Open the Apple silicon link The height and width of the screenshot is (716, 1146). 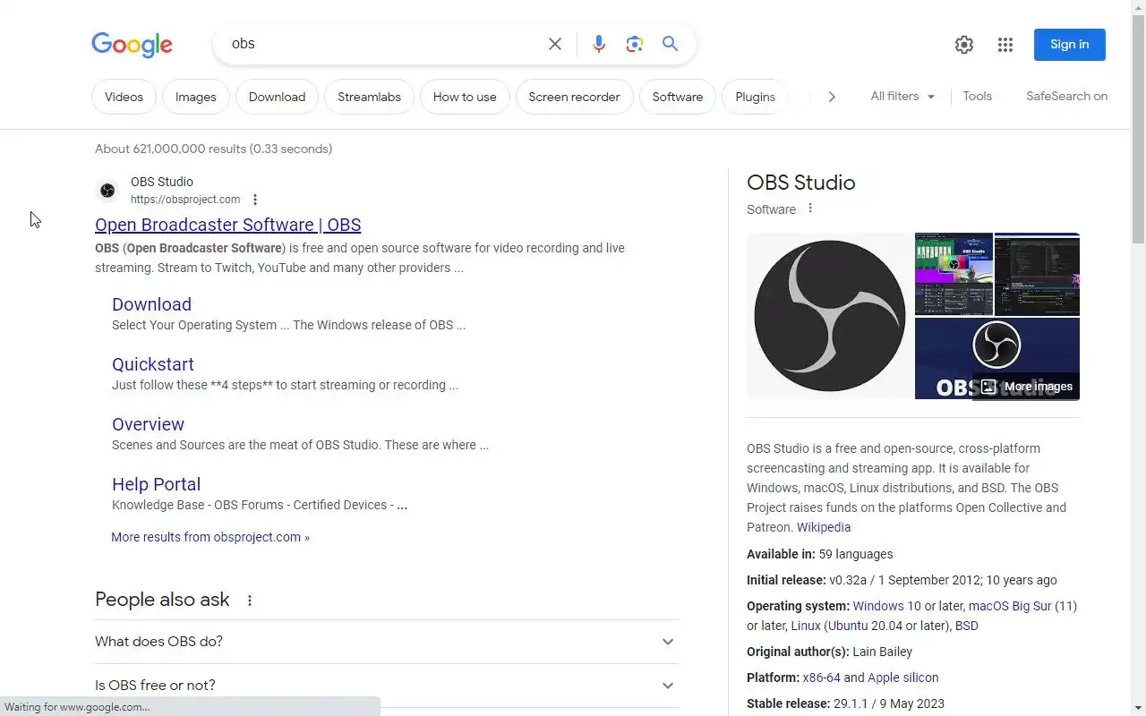(x=903, y=678)
